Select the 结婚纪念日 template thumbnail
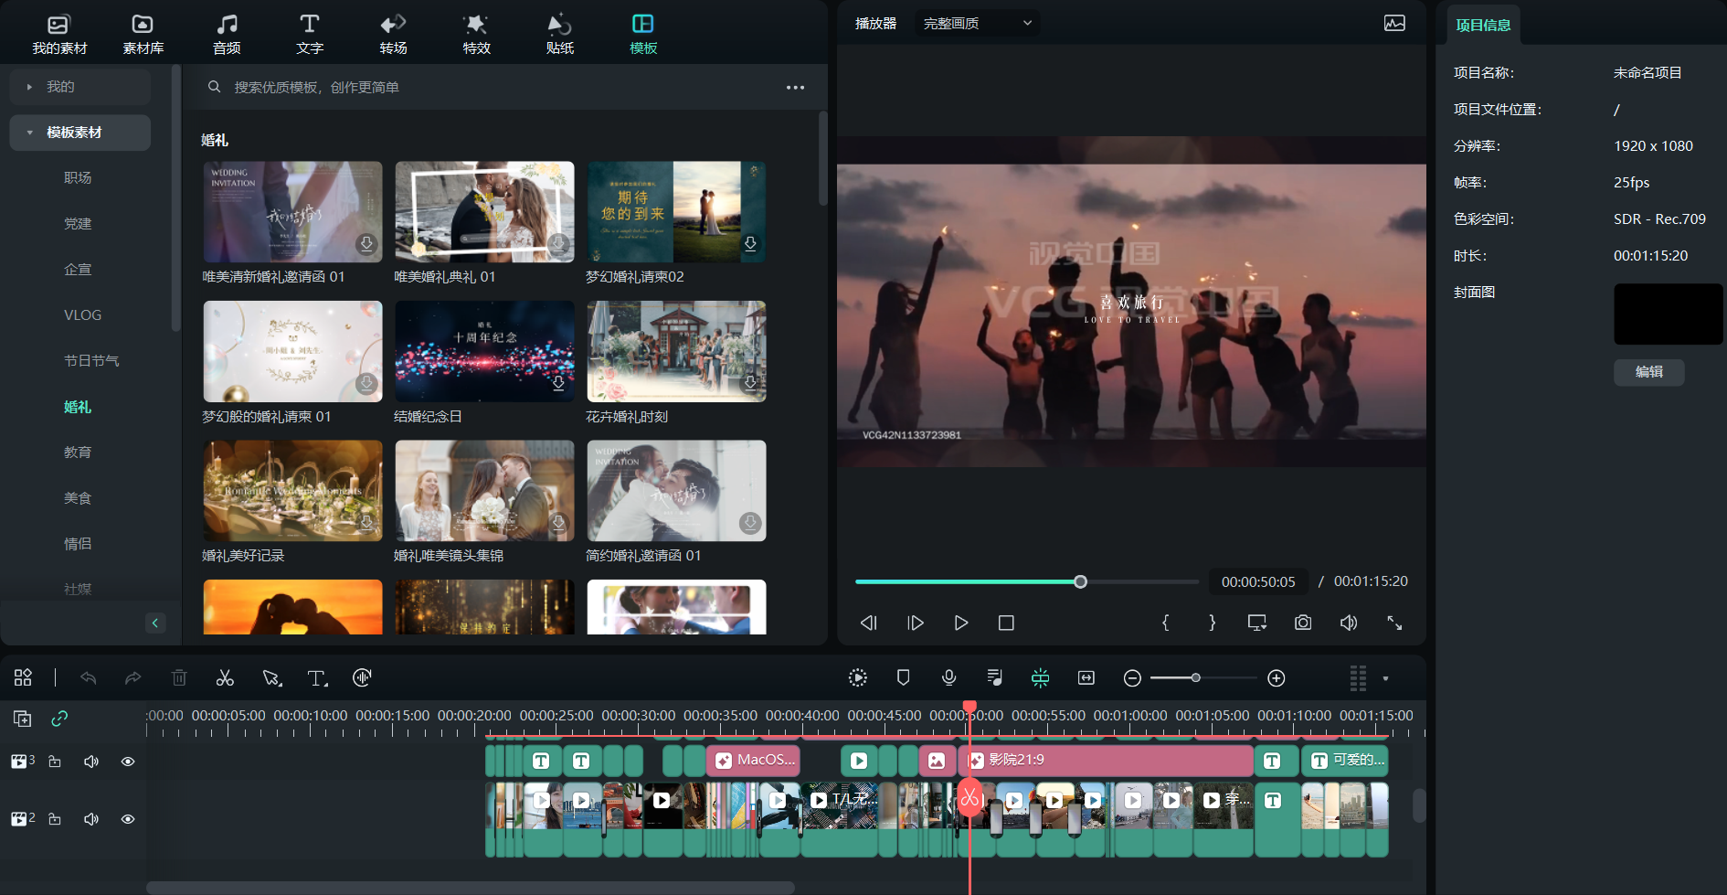1727x895 pixels. coord(484,352)
